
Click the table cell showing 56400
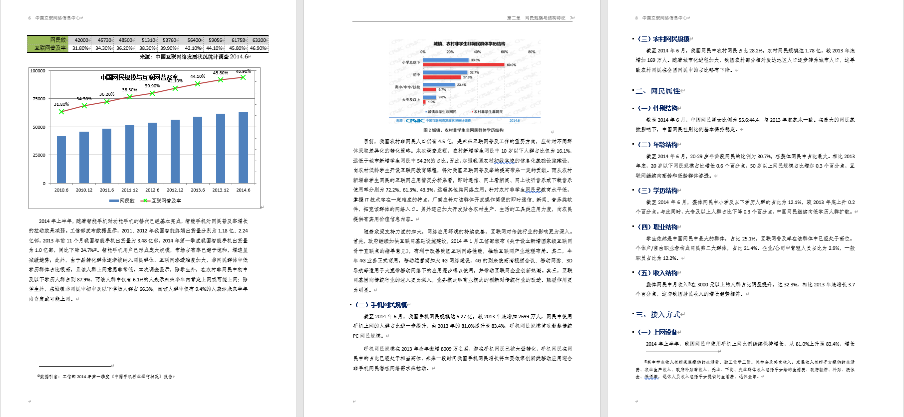click(192, 40)
